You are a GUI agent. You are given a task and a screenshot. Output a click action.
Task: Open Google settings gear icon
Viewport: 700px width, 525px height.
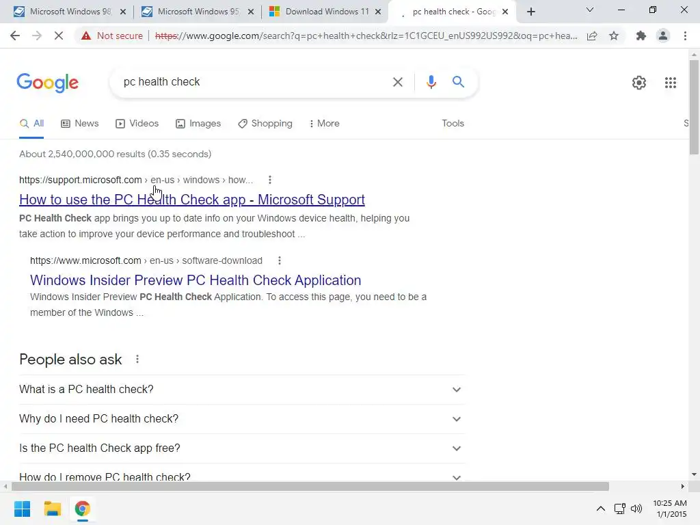(639, 83)
